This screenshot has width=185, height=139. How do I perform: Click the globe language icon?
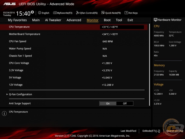[x=40, y=13]
